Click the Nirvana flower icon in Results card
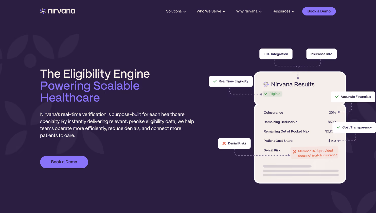Image resolution: width=376 pixels, height=213 pixels. coord(266,84)
